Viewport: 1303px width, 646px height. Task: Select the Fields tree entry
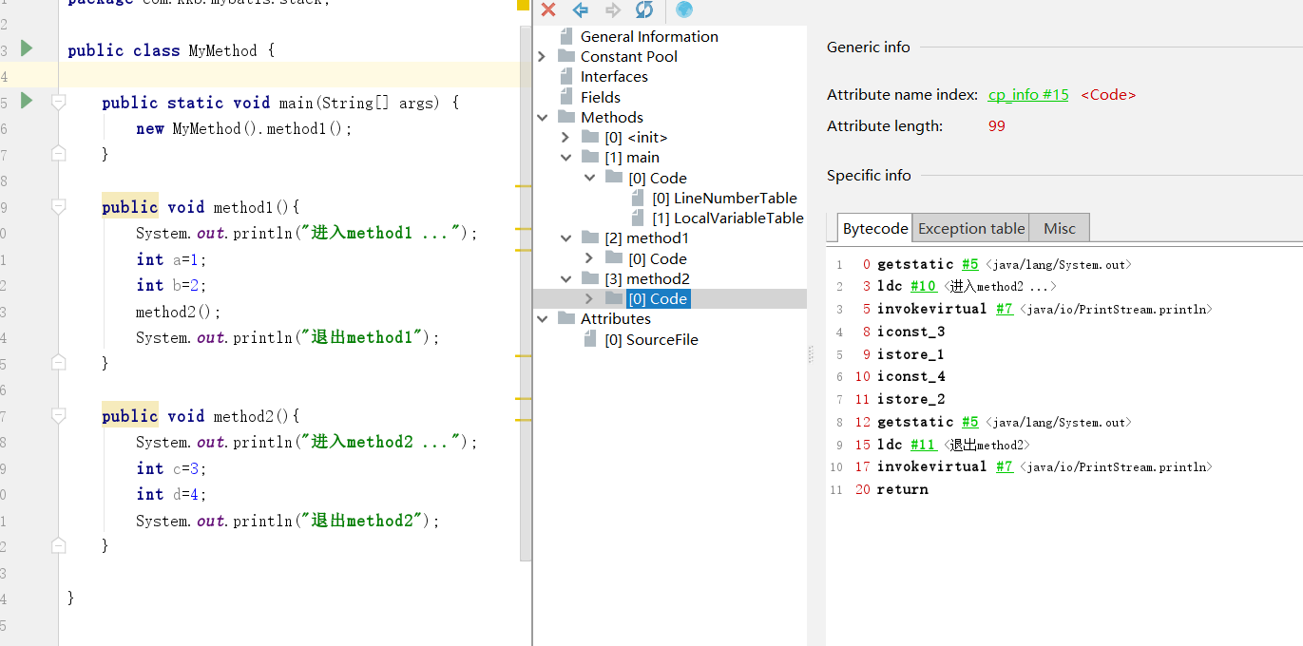[600, 97]
